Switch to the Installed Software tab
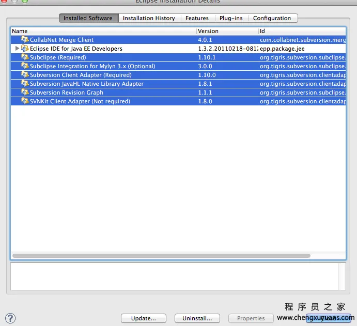 (x=88, y=18)
